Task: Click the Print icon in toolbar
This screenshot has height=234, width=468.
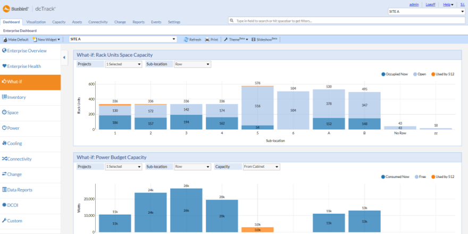Action: tap(207, 39)
